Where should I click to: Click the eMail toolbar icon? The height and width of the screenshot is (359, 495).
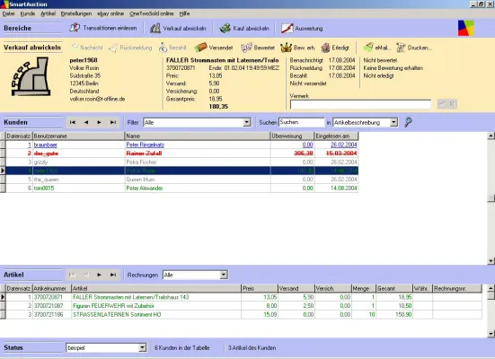(367, 48)
